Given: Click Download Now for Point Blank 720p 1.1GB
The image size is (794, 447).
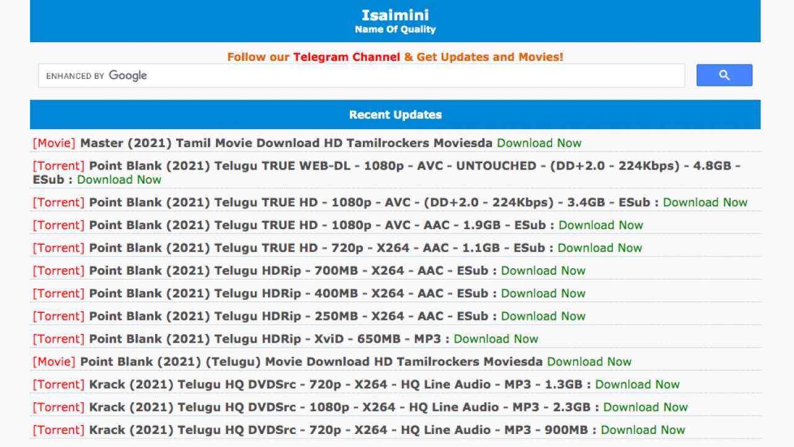Looking at the screenshot, I should coord(600,248).
